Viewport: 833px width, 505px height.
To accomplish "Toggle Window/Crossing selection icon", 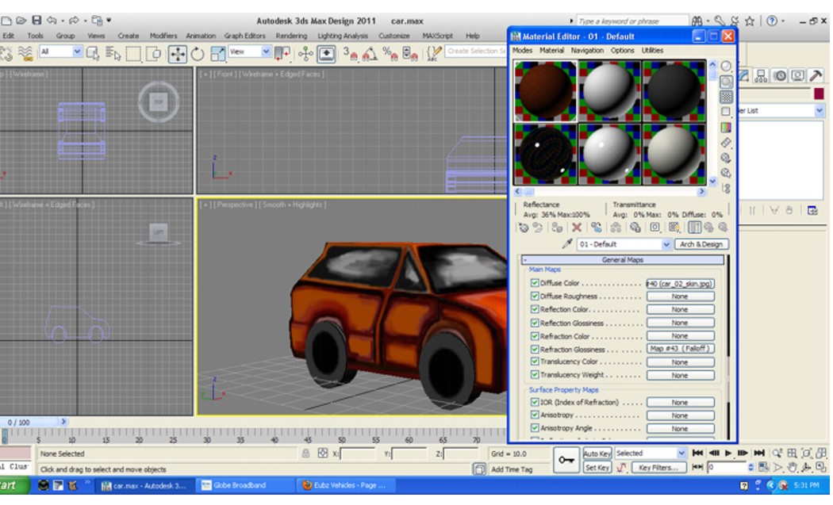I will click(154, 54).
